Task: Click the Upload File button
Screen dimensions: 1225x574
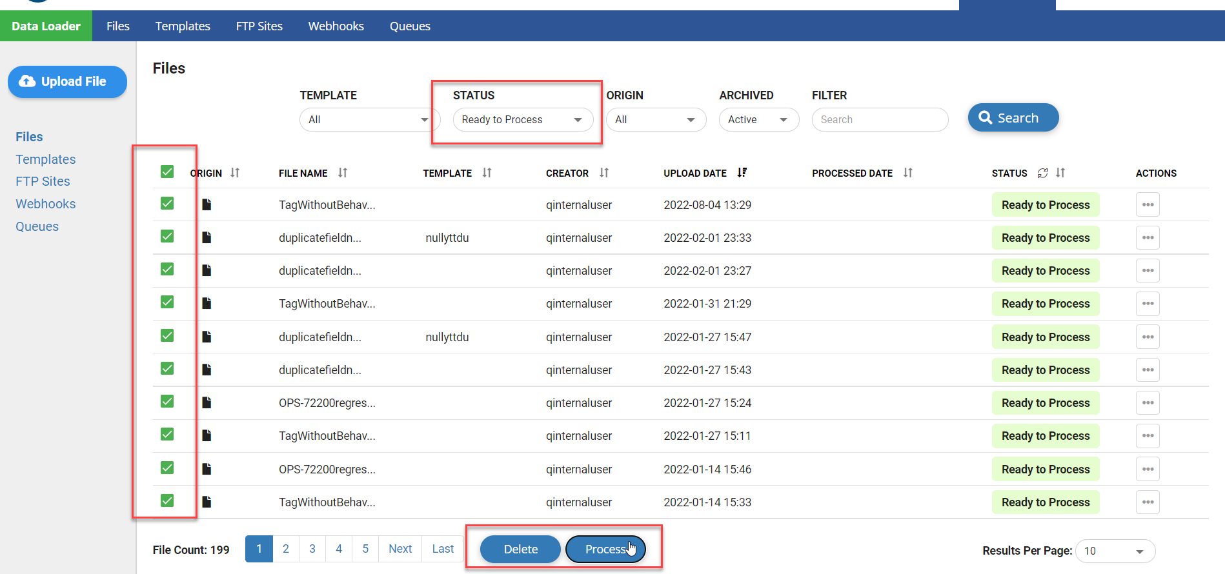Action: point(67,82)
